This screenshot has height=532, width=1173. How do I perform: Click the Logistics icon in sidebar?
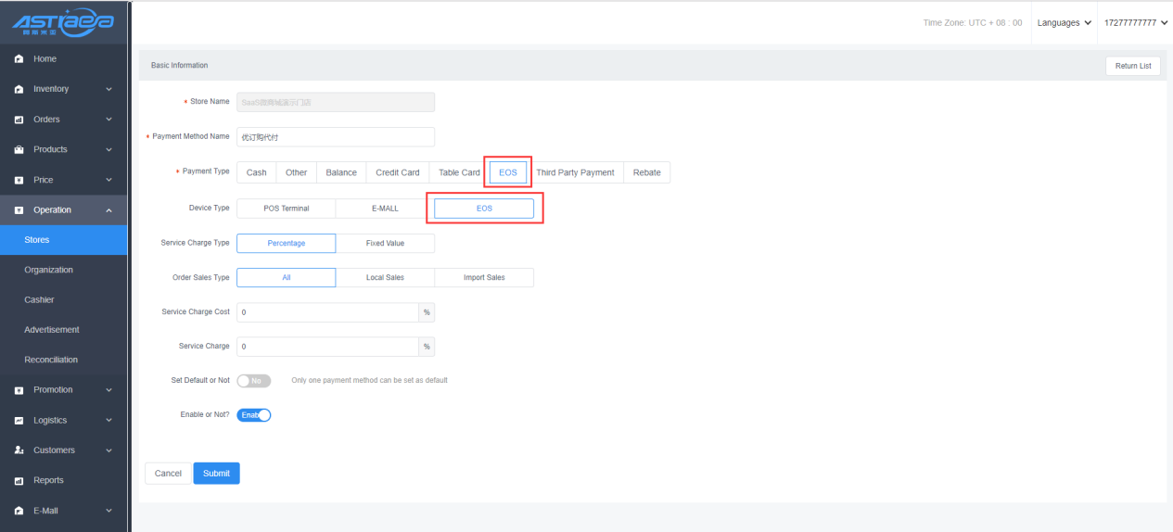point(18,421)
